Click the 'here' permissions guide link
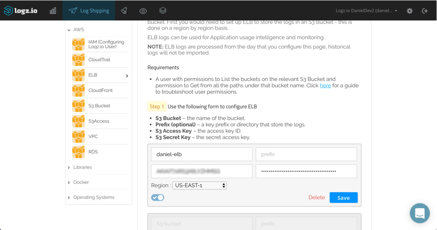 point(325,85)
